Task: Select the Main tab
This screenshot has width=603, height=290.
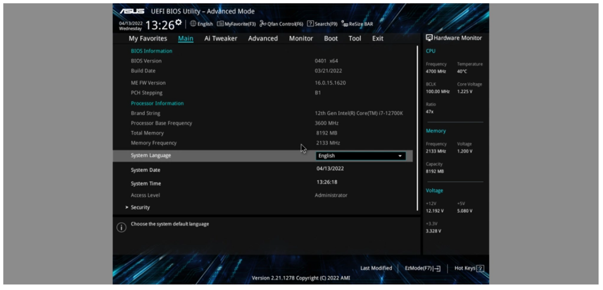Action: coord(185,39)
